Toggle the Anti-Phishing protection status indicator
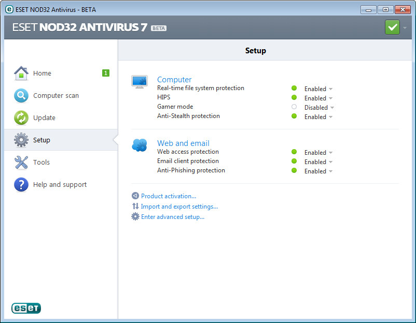416x323 pixels. coord(294,170)
